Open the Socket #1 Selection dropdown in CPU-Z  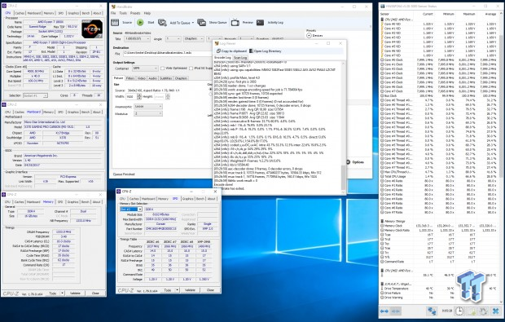coord(35,95)
